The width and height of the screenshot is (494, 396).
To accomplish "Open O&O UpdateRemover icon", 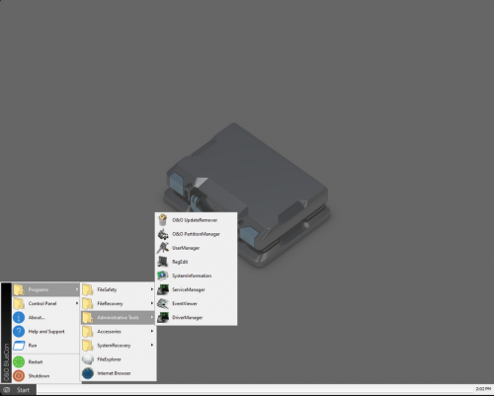I will pos(163,220).
